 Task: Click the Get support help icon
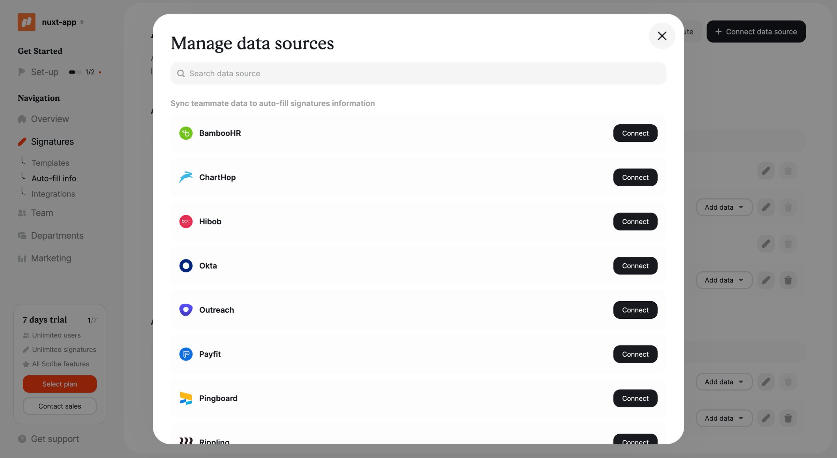22,439
